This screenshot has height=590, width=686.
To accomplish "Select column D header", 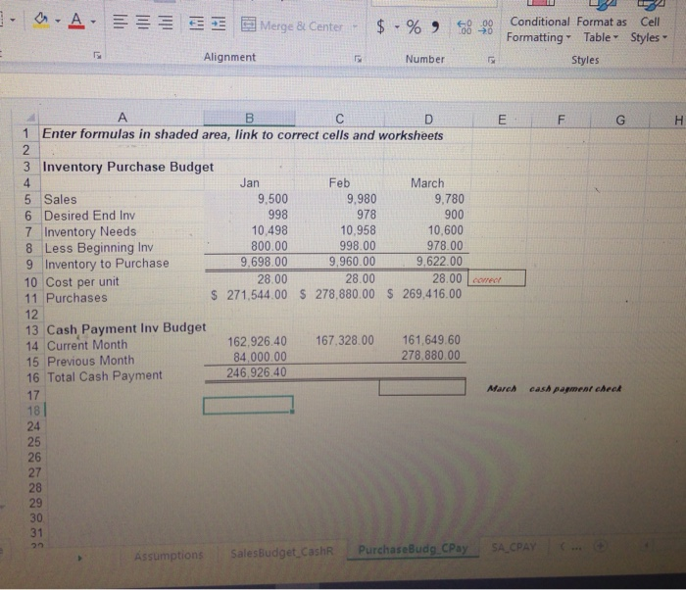I will [429, 120].
